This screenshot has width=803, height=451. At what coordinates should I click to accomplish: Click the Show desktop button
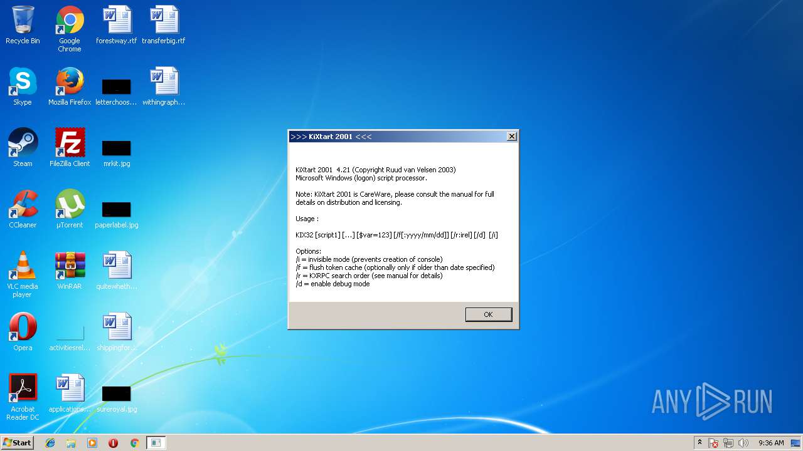[x=796, y=443]
